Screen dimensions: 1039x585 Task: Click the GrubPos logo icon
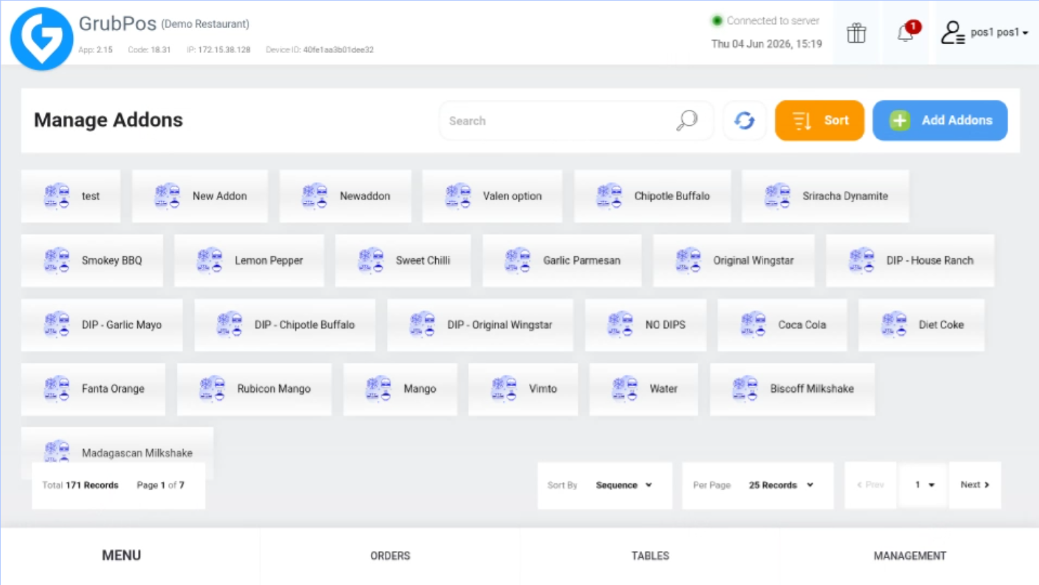(x=42, y=38)
